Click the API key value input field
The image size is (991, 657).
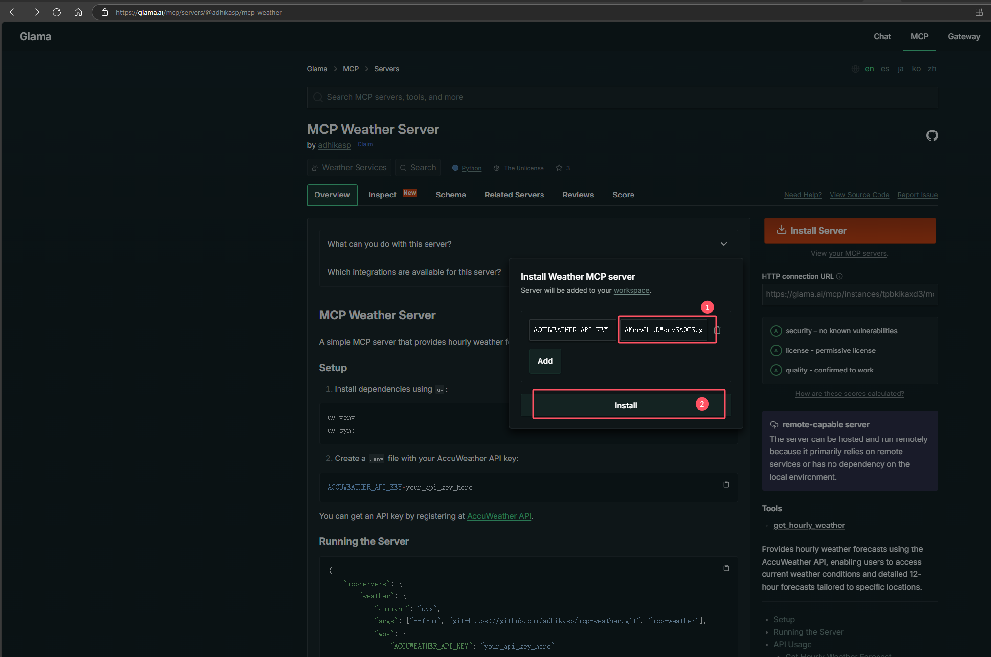point(663,330)
